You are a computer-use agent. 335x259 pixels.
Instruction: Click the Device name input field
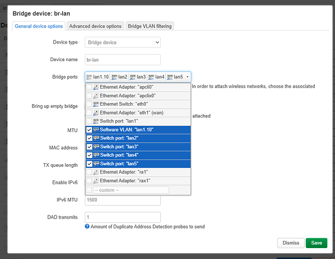click(x=123, y=60)
